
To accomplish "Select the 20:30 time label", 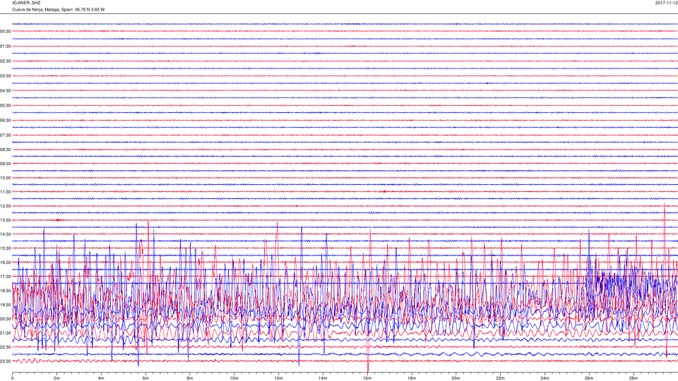I will [x=6, y=319].
